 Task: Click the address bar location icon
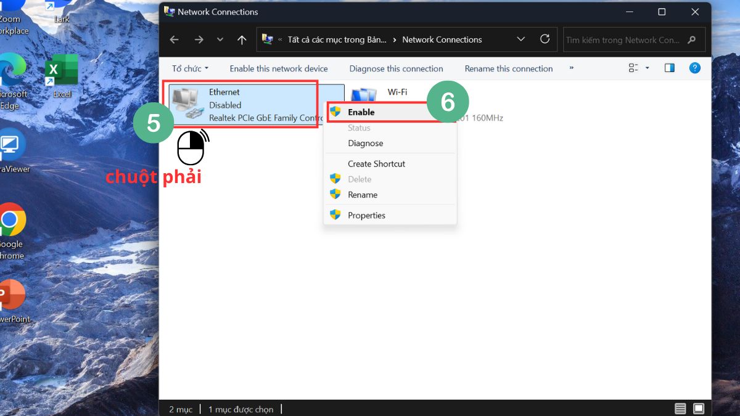pyautogui.click(x=268, y=39)
